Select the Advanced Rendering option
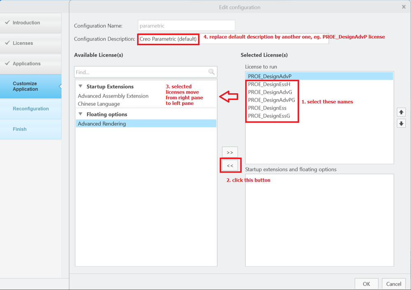The image size is (411, 290). point(146,124)
